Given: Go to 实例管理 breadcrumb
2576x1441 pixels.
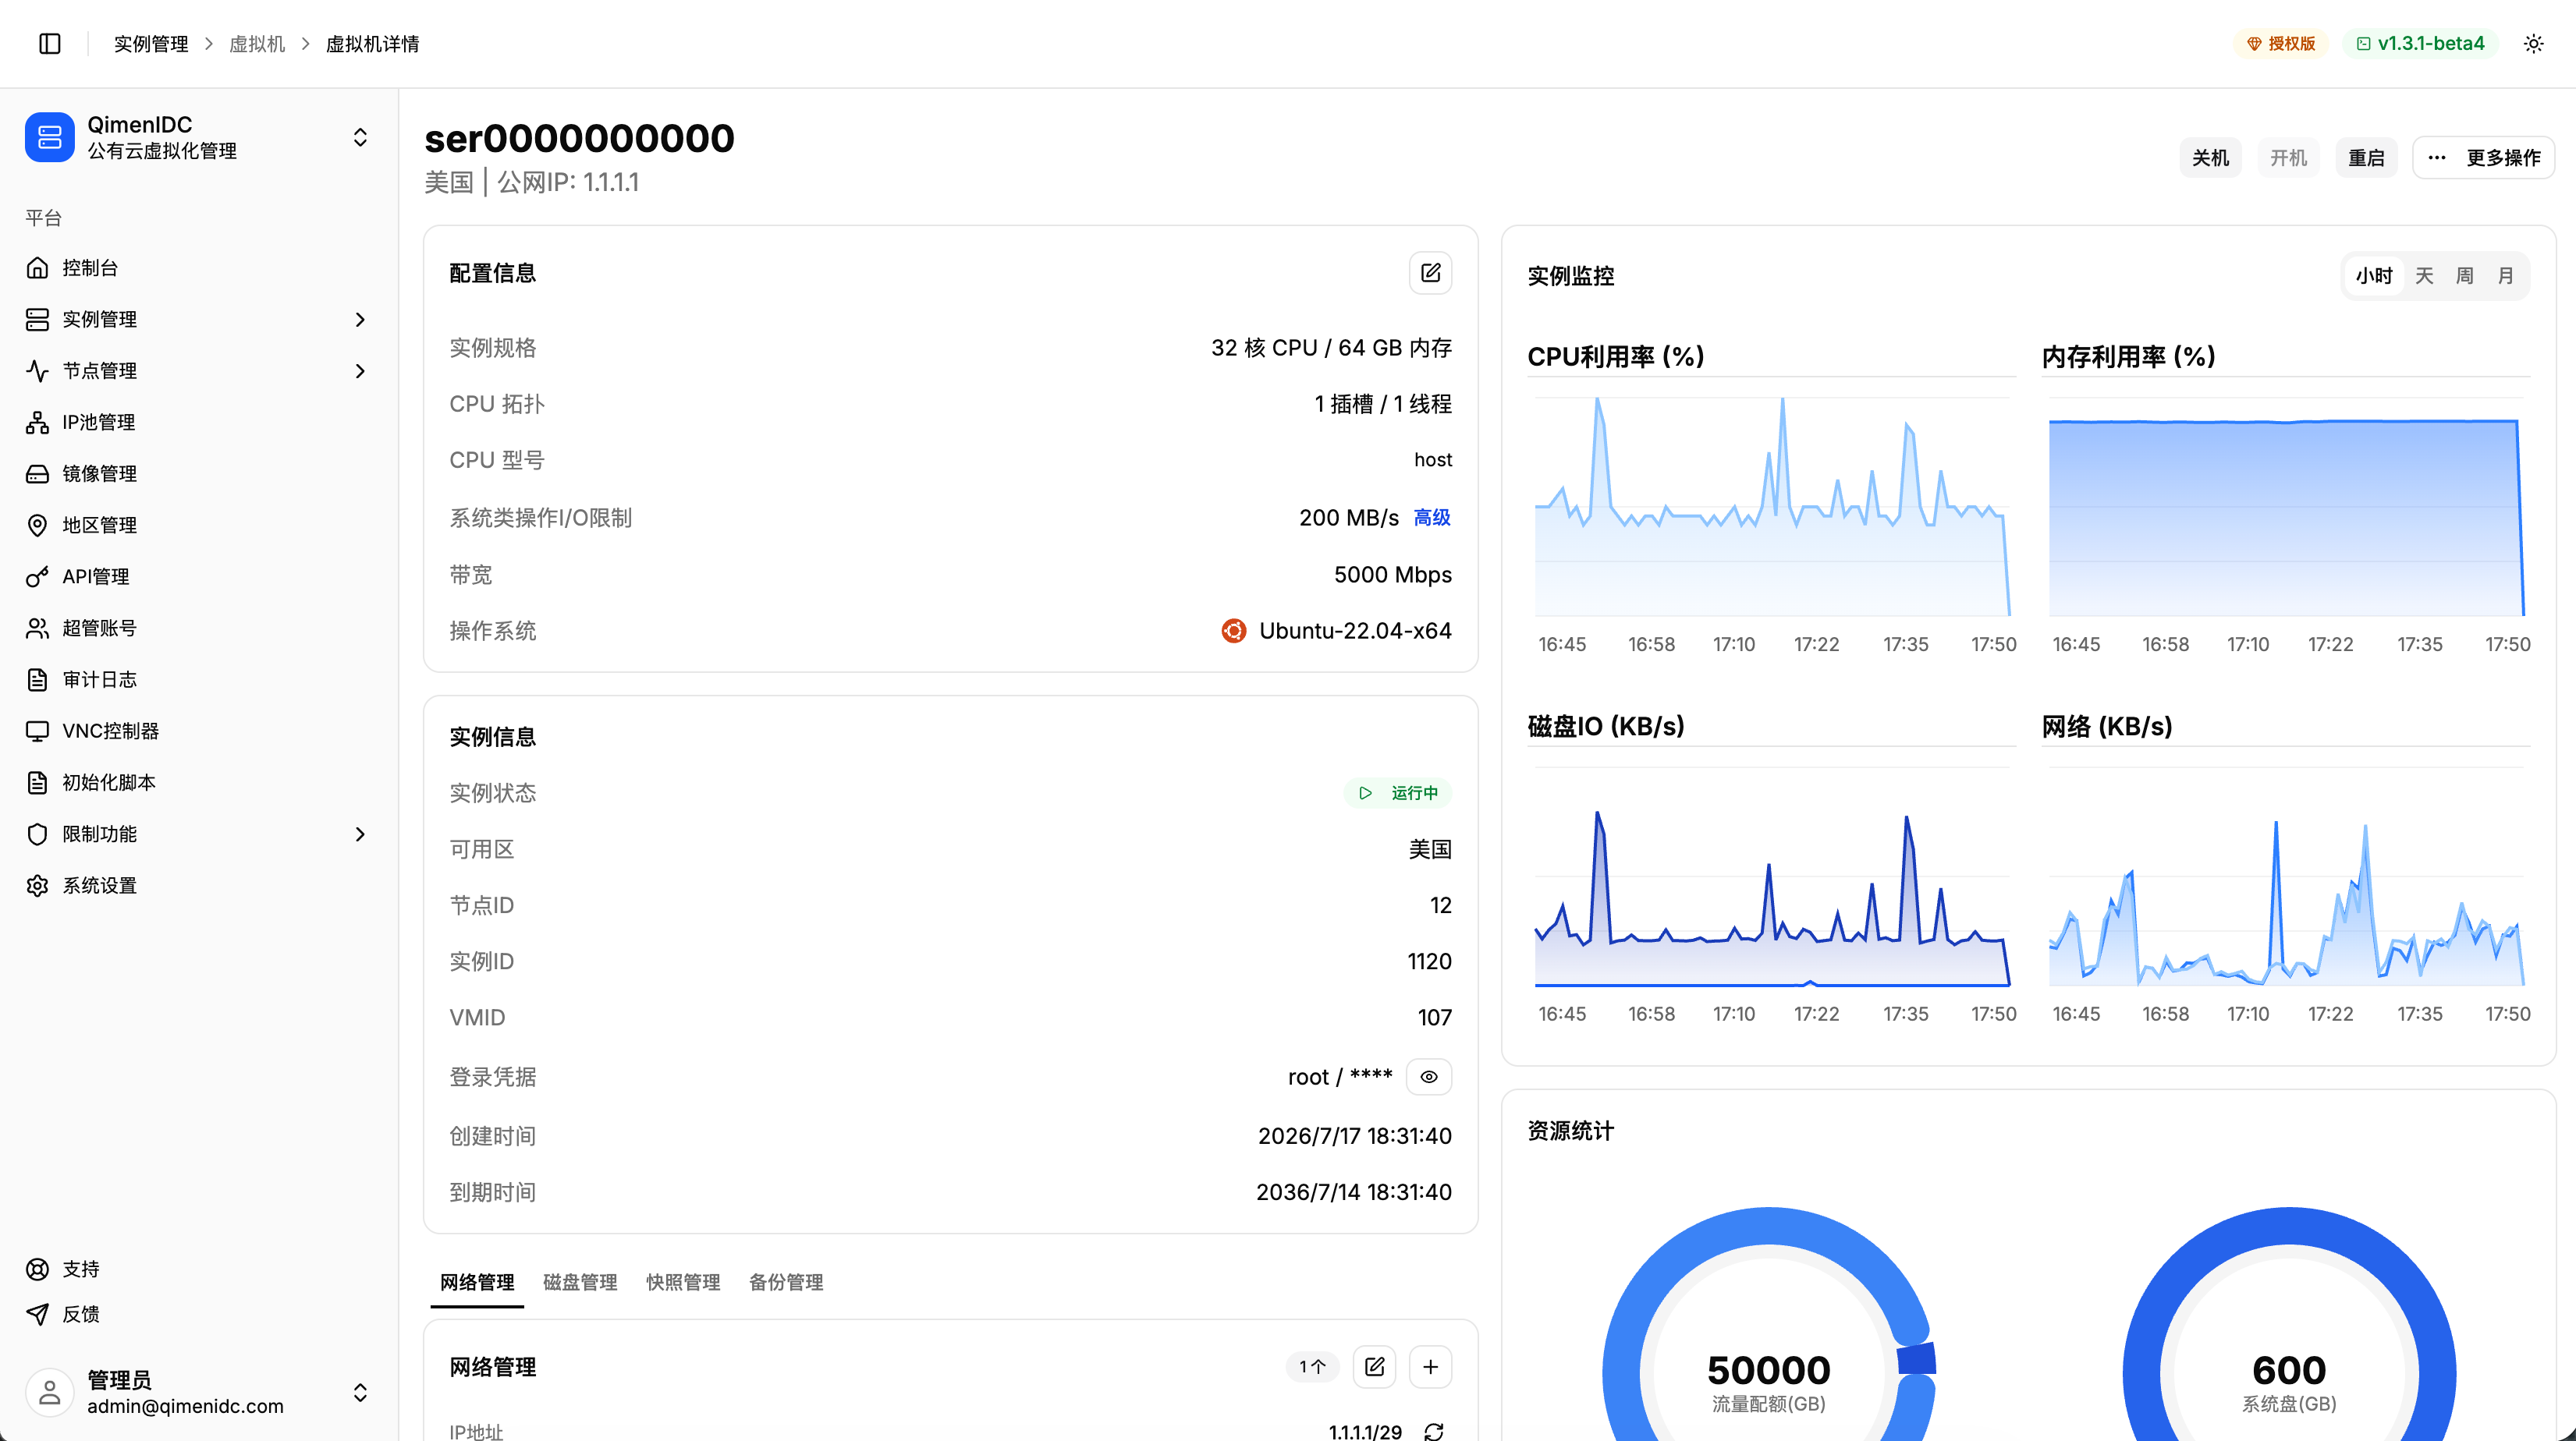Looking at the screenshot, I should 151,44.
